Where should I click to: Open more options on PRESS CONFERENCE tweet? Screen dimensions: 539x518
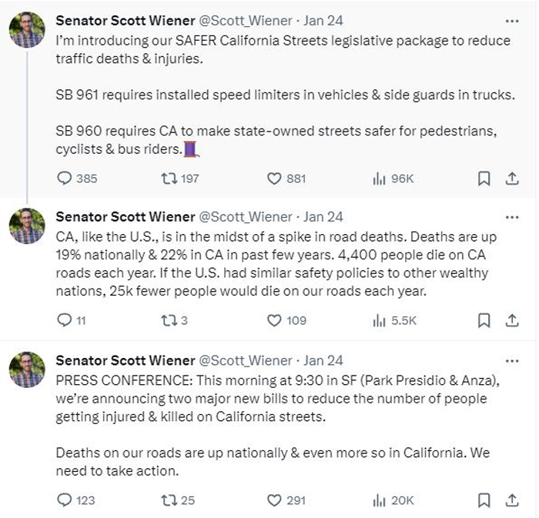[512, 361]
